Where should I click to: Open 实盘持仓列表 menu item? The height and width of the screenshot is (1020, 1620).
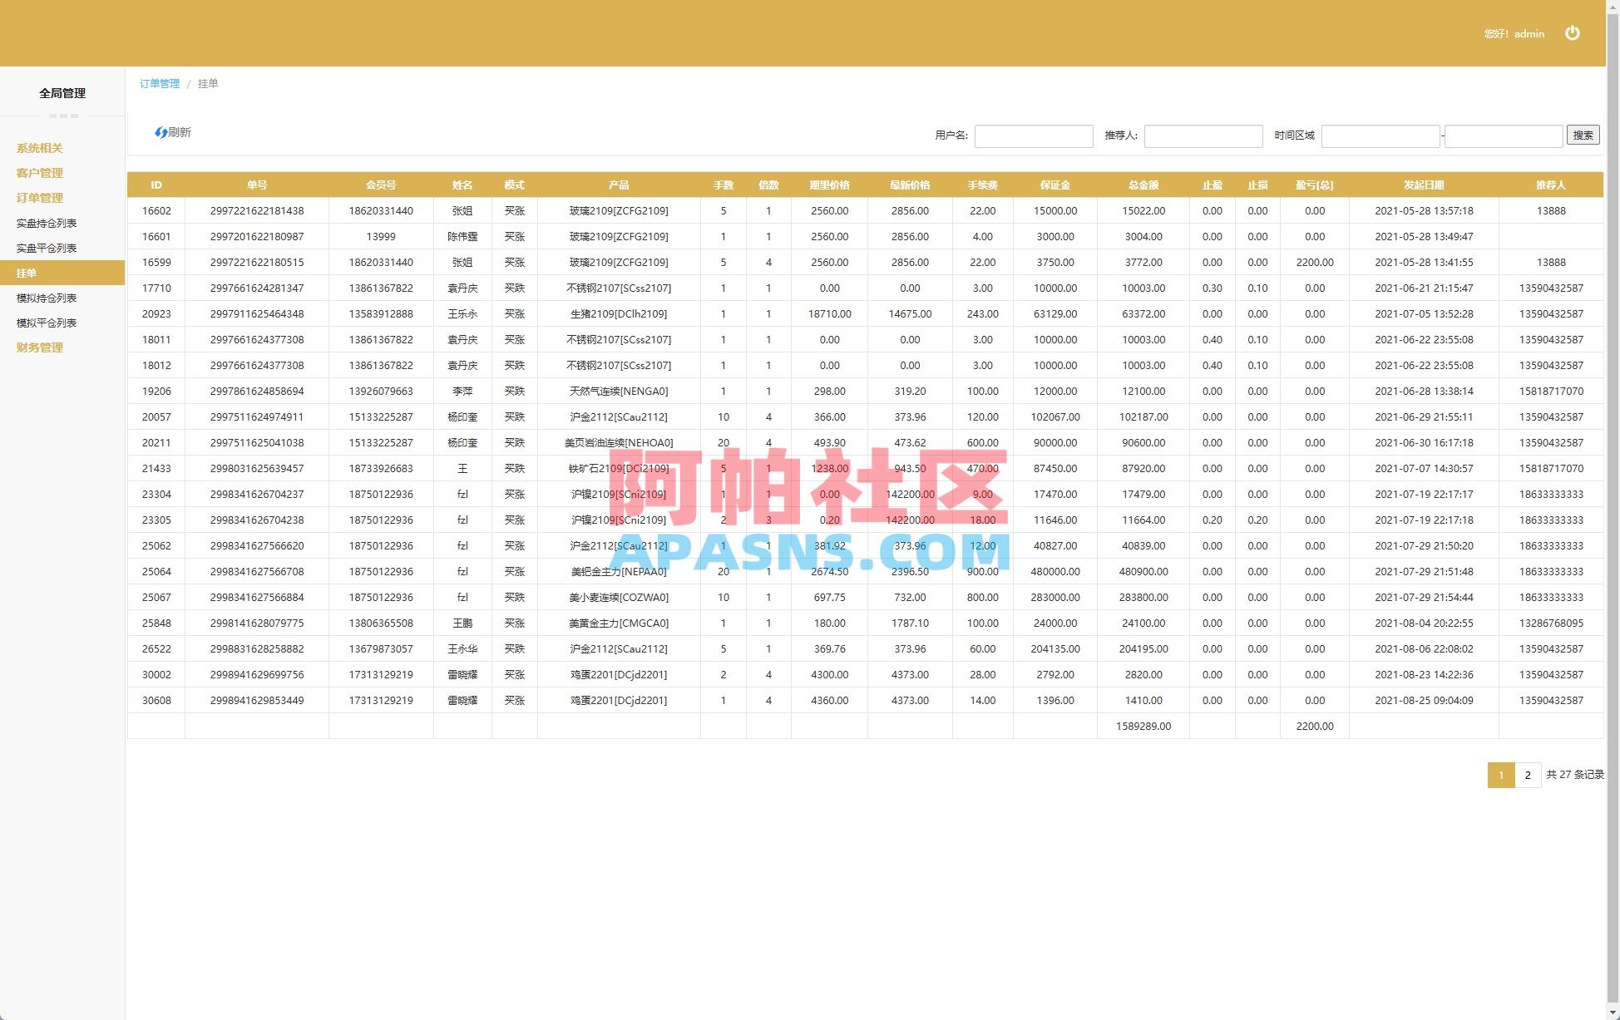(47, 223)
